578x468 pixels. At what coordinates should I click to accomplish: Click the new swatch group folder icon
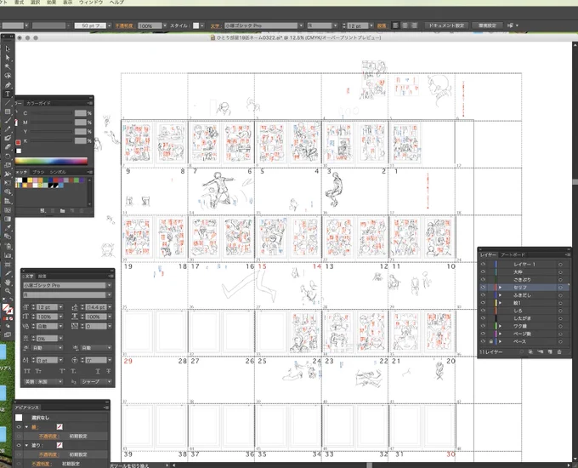[x=62, y=211]
